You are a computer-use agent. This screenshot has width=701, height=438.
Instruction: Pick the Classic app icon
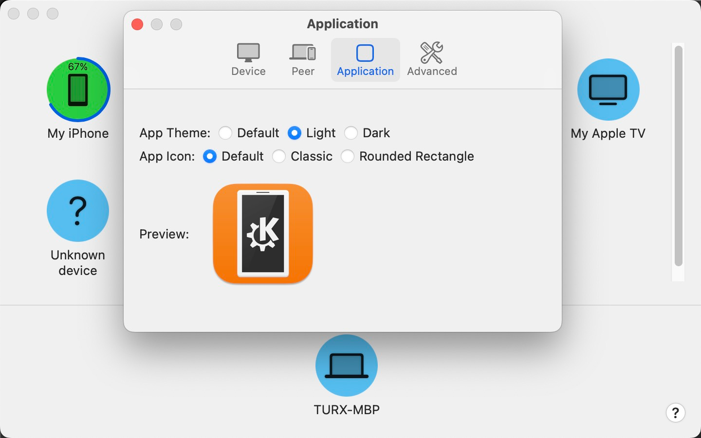point(279,156)
